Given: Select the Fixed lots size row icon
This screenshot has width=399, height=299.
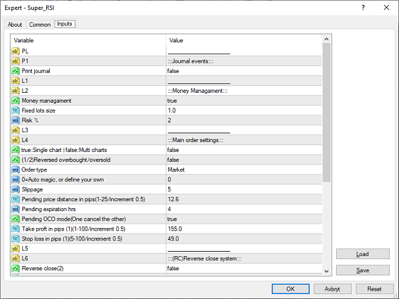Looking at the screenshot, I should coord(16,110).
